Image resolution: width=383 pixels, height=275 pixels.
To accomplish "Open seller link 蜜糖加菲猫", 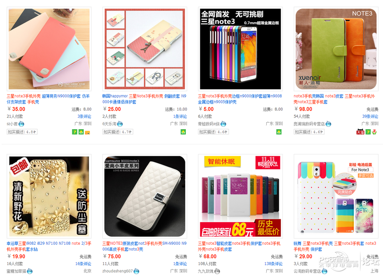I will 16,271.
